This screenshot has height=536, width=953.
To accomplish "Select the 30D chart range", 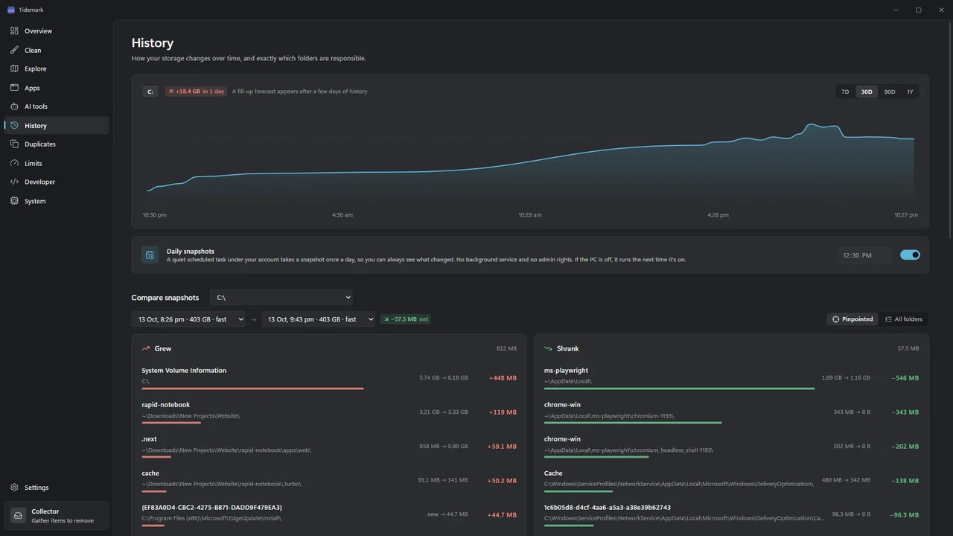I will coord(867,92).
